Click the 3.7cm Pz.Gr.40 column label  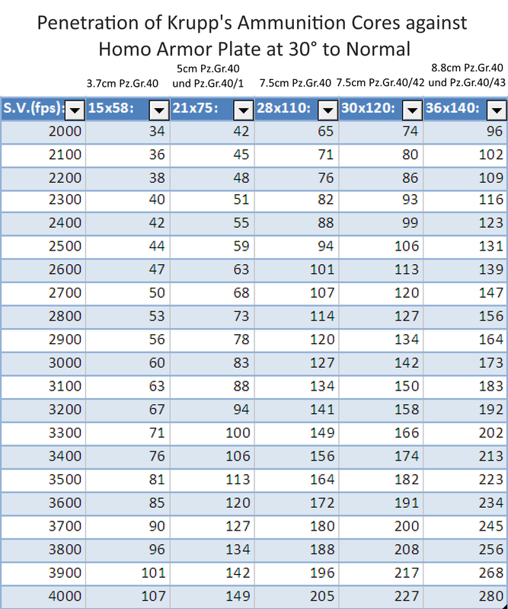click(123, 84)
